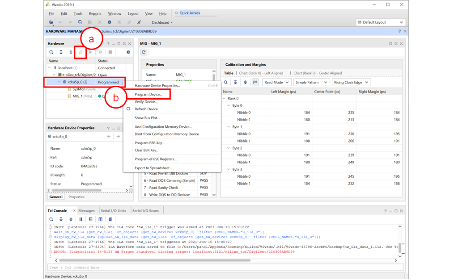The width and height of the screenshot is (454, 280).
Task: Search in the Hardware panel
Action: tap(51, 52)
